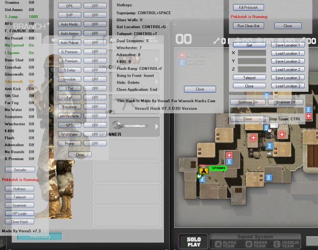Click the Security button
Image resolution: width=318 pixels, height=250 pixels.
(20, 170)
